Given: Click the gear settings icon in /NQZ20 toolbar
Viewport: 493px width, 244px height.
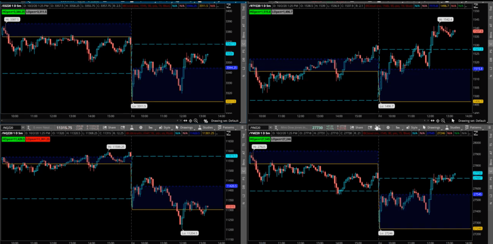Looking at the screenshot, I should pyautogui.click(x=141, y=128).
